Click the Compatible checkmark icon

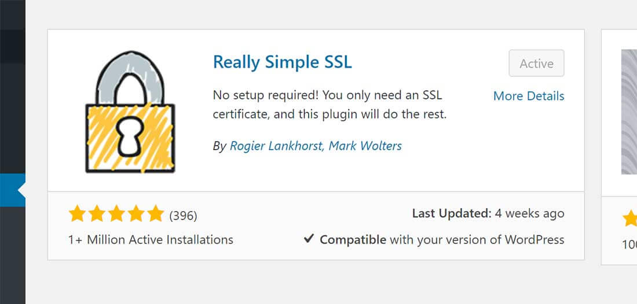[x=309, y=239]
